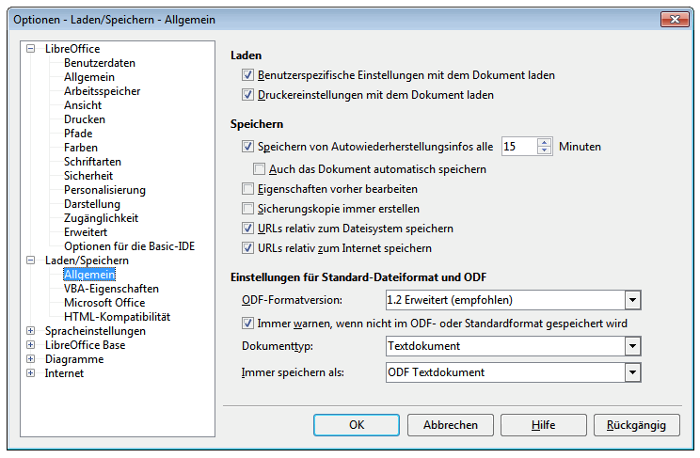Open the Personalisierung settings page
This screenshot has width=700, height=458.
click(105, 190)
